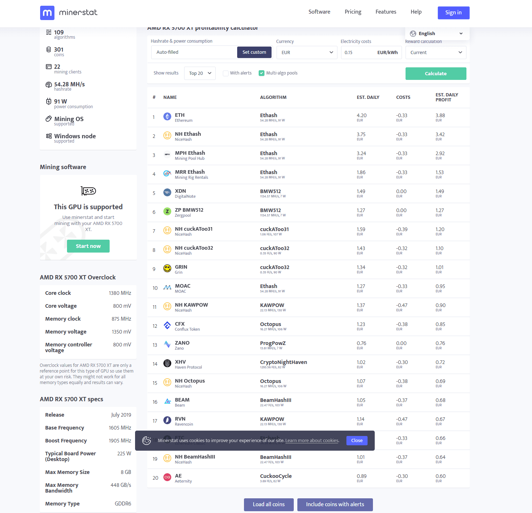The image size is (532, 513).
Task: Open the Pricing page
Action: 353,12
